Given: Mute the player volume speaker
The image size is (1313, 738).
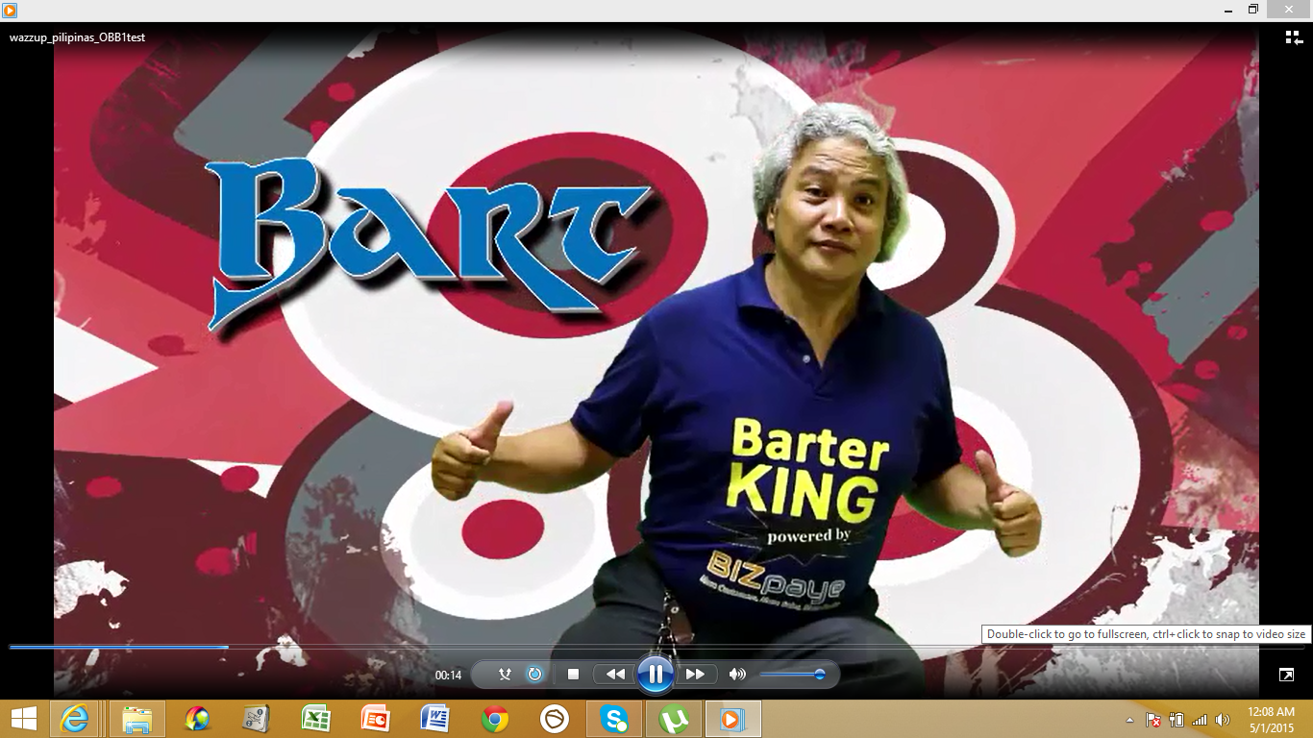Looking at the screenshot, I should [x=737, y=675].
